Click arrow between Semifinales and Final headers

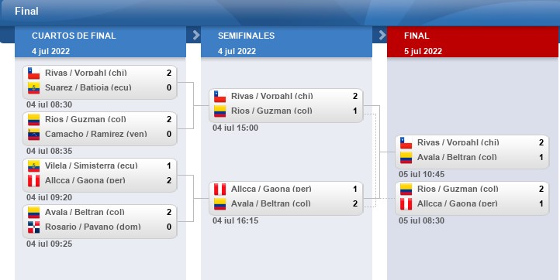382,35
